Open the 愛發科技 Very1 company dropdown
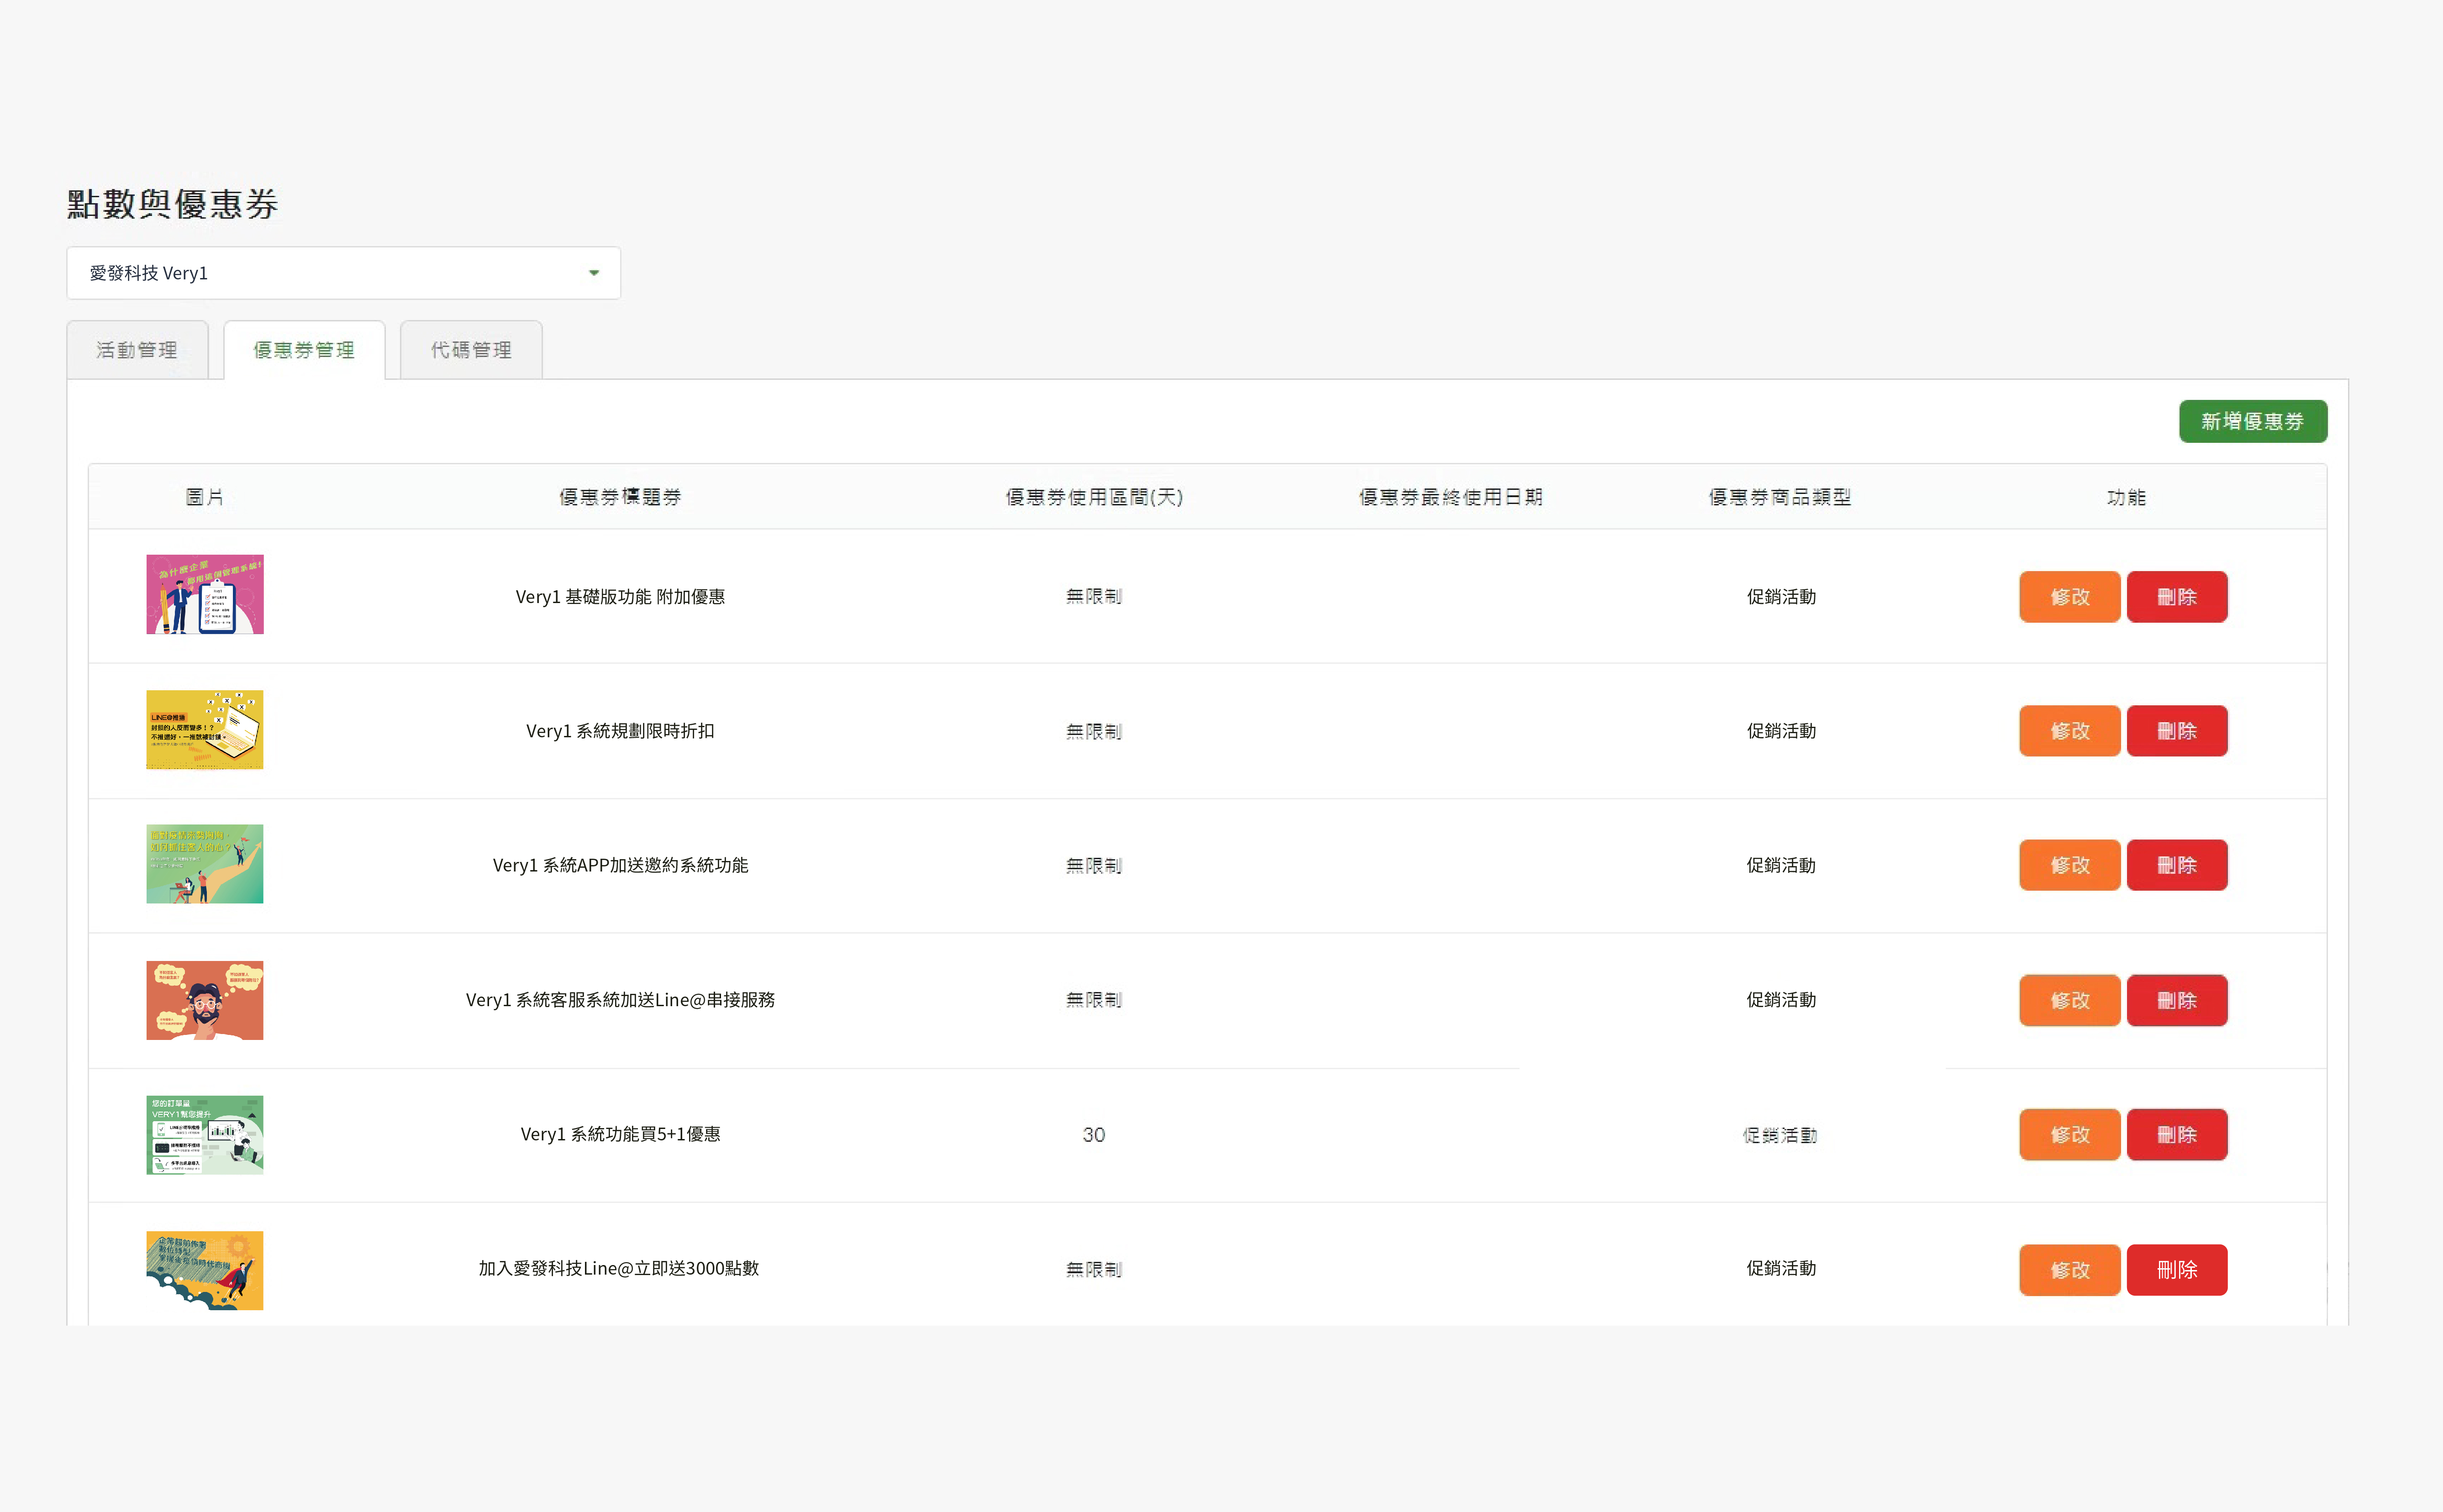 pos(343,272)
